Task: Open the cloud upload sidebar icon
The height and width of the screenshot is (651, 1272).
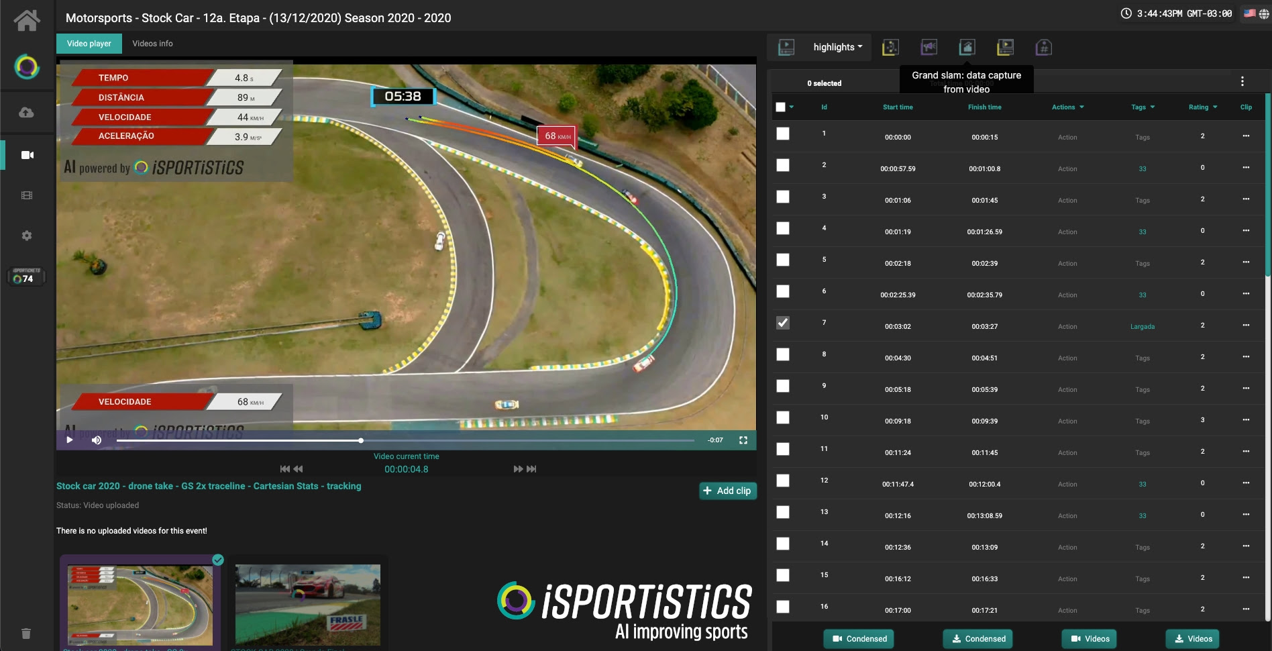Action: click(x=26, y=112)
